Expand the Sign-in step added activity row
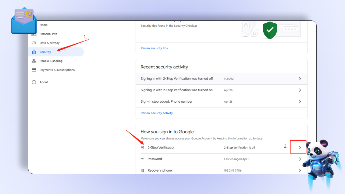This screenshot has width=345, height=194. pos(300,102)
